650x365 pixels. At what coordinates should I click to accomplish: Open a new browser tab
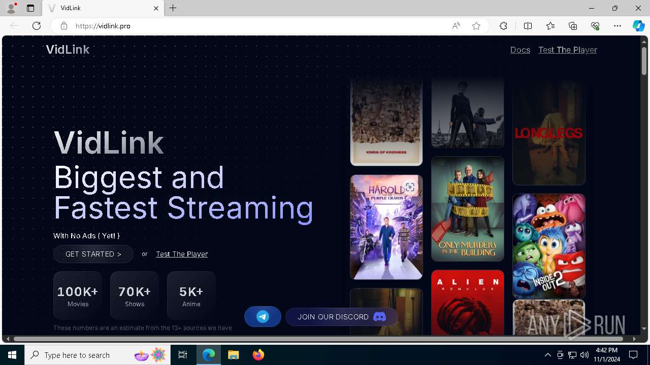(173, 8)
